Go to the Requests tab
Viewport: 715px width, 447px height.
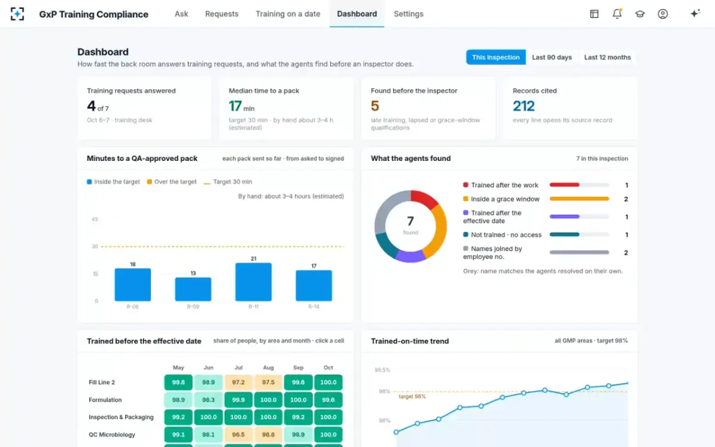tap(222, 14)
